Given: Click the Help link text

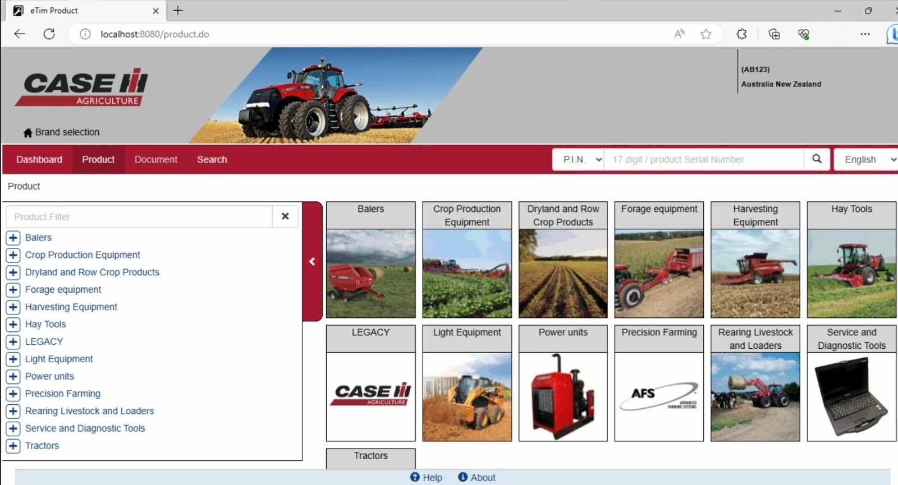Looking at the screenshot, I should pyautogui.click(x=432, y=477).
